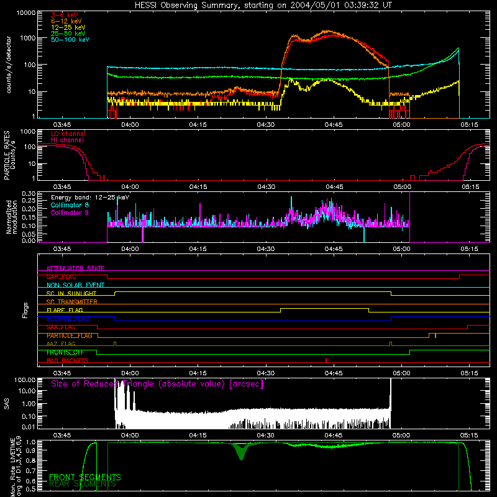This screenshot has height=497, width=497.
Task: Click the FLARE_FLAG label
Action: 65,310
